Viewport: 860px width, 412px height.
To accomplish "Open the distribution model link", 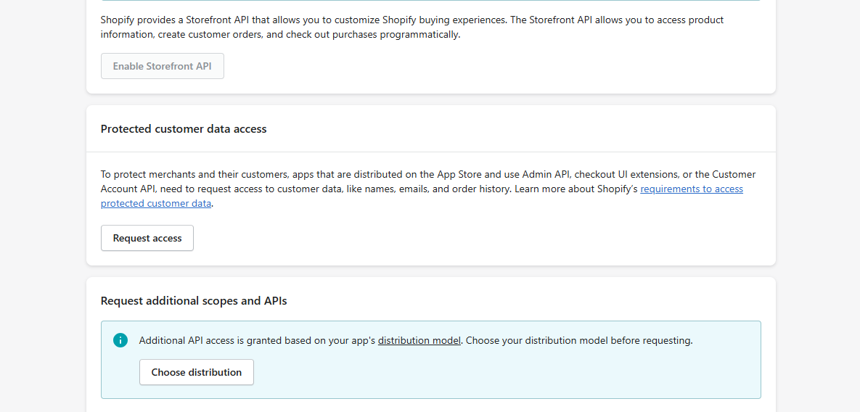I will (x=419, y=340).
